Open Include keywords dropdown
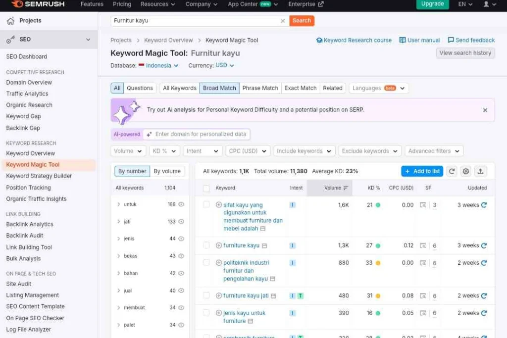This screenshot has height=338, width=507. coord(304,151)
